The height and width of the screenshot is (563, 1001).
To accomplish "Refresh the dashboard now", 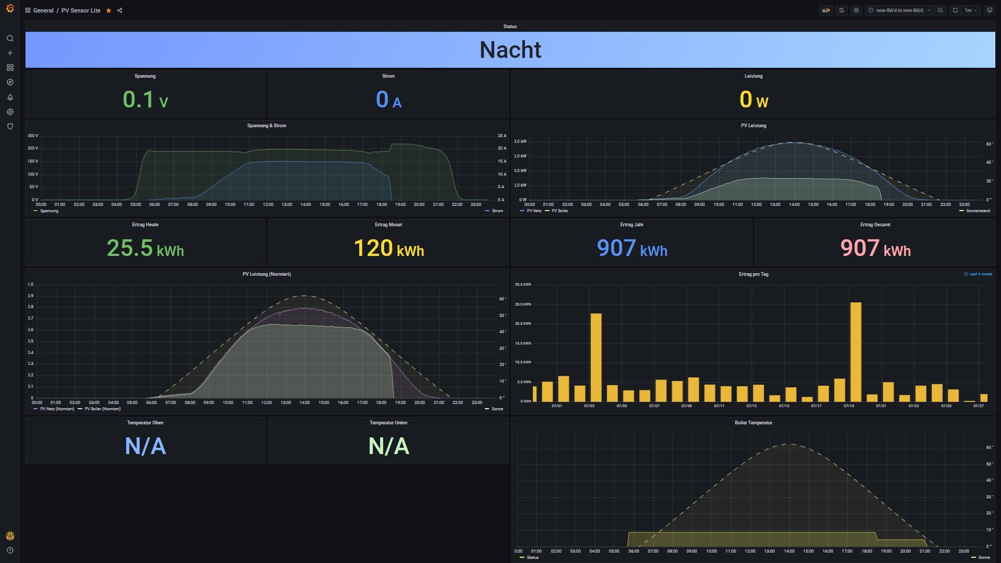I will pos(955,10).
